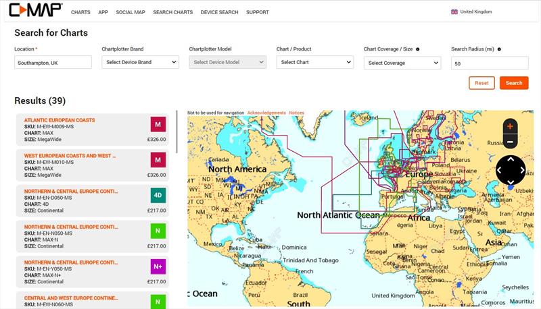Image resolution: width=541 pixels, height=309 pixels.
Task: Open the APP menu item
Action: point(103,12)
